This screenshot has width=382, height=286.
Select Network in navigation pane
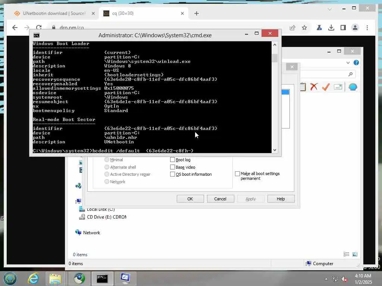pos(88,232)
